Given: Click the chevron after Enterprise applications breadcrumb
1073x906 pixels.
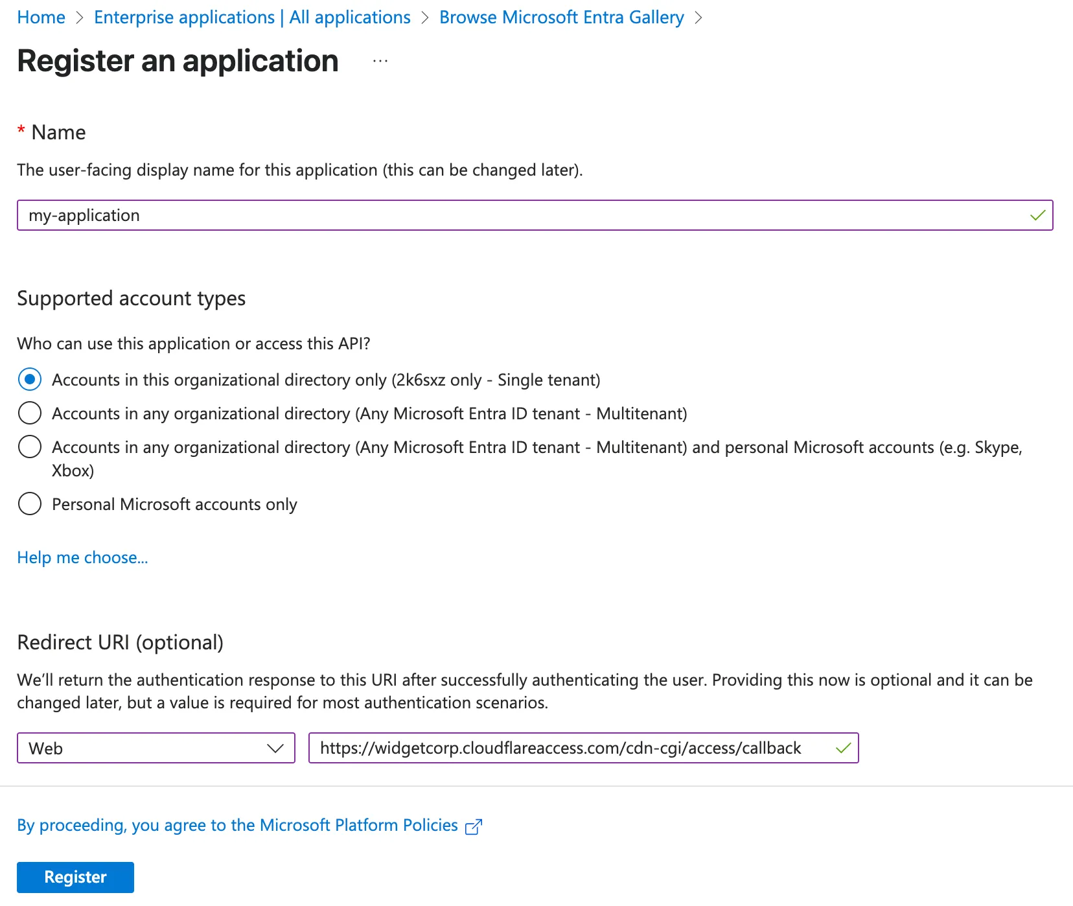Looking at the screenshot, I should click(x=425, y=17).
